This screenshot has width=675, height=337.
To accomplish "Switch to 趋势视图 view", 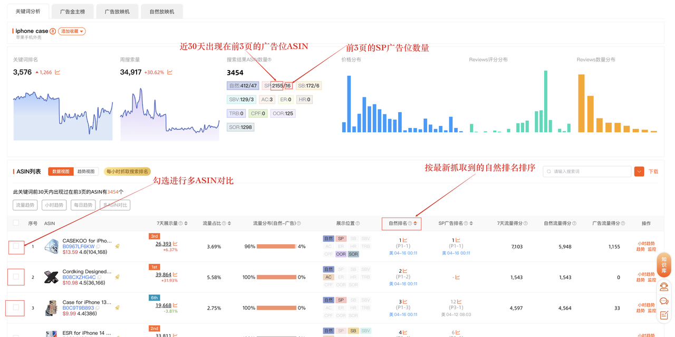I will click(x=86, y=172).
